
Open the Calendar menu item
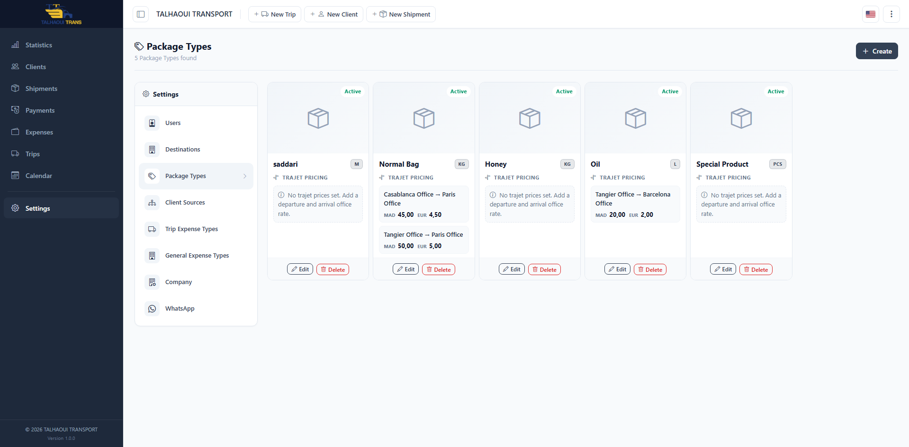click(x=62, y=176)
